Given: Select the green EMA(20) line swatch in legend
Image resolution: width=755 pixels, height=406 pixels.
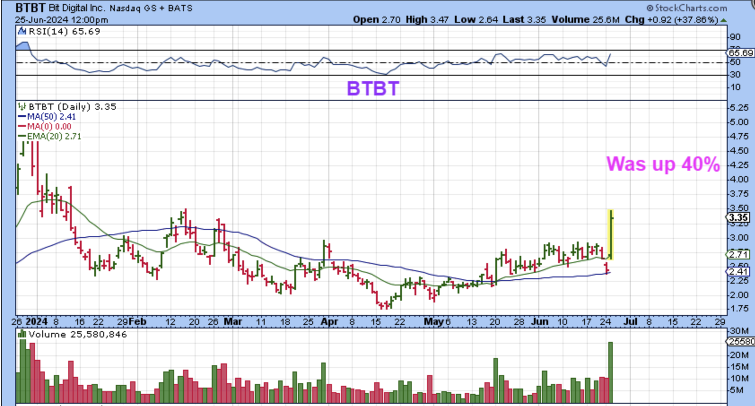Looking at the screenshot, I should [x=22, y=137].
